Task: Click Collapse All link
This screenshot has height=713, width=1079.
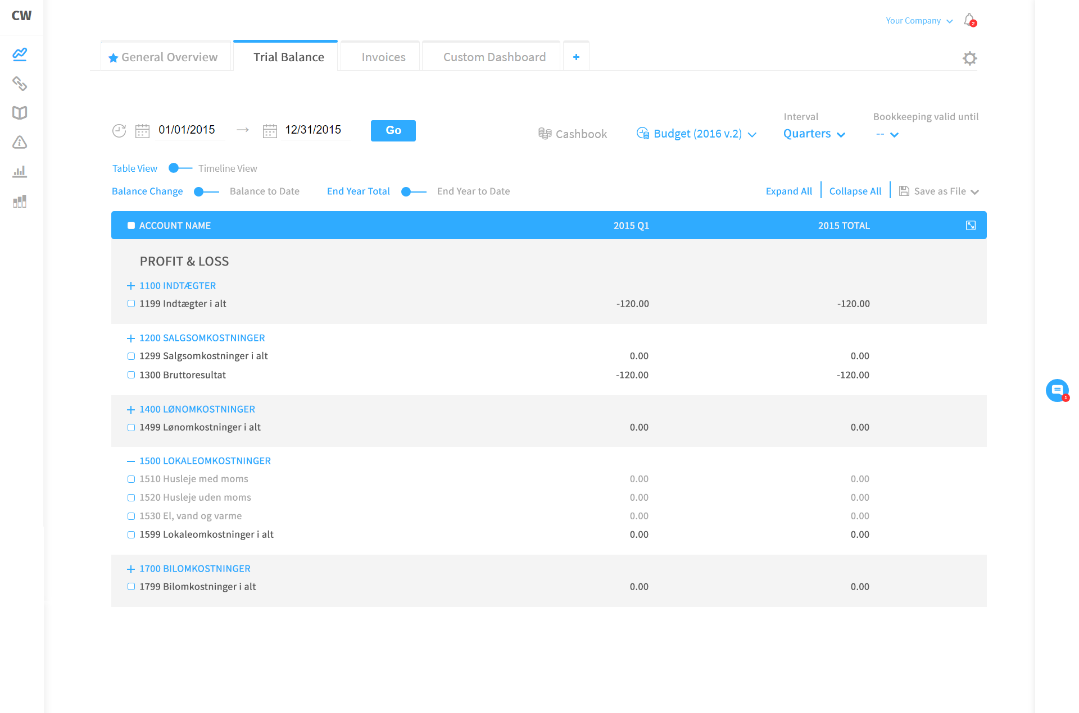Action: click(x=855, y=191)
